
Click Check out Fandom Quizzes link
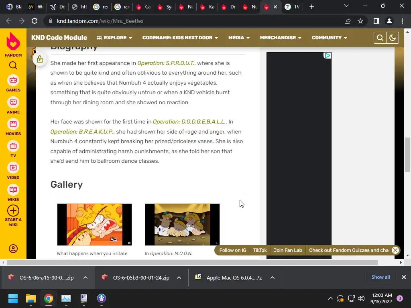[x=349, y=250]
